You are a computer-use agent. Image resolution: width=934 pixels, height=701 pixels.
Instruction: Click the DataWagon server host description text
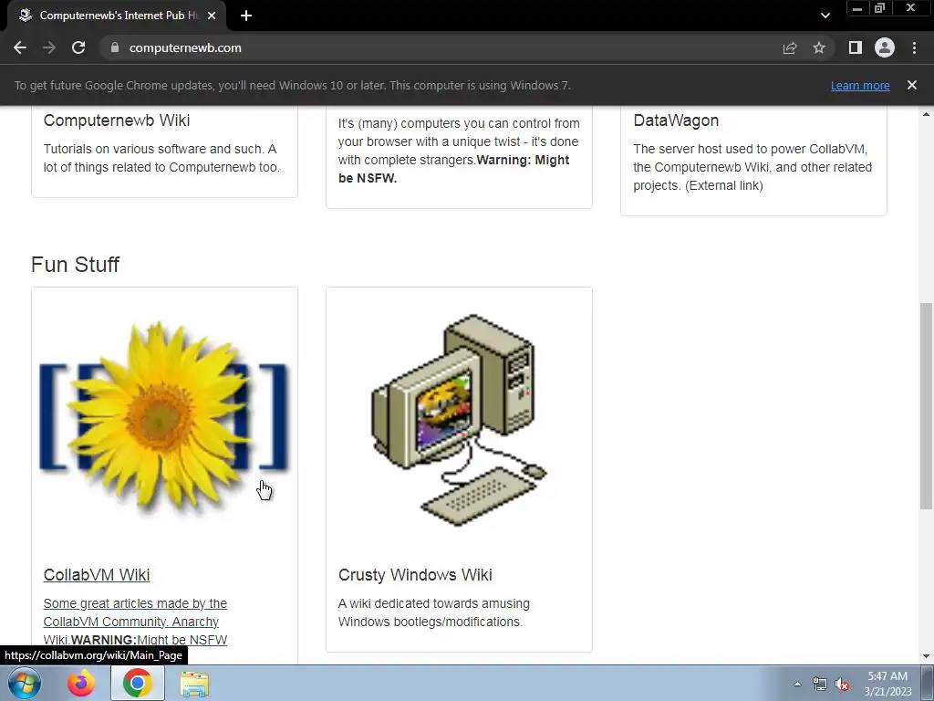point(752,167)
